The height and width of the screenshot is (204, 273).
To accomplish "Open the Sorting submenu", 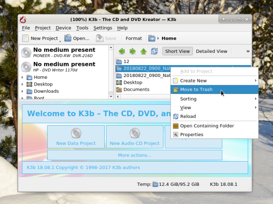I will coord(214,99).
